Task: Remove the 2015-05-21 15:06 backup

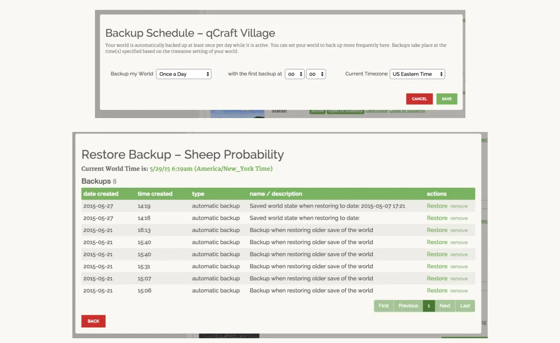Action: point(459,291)
